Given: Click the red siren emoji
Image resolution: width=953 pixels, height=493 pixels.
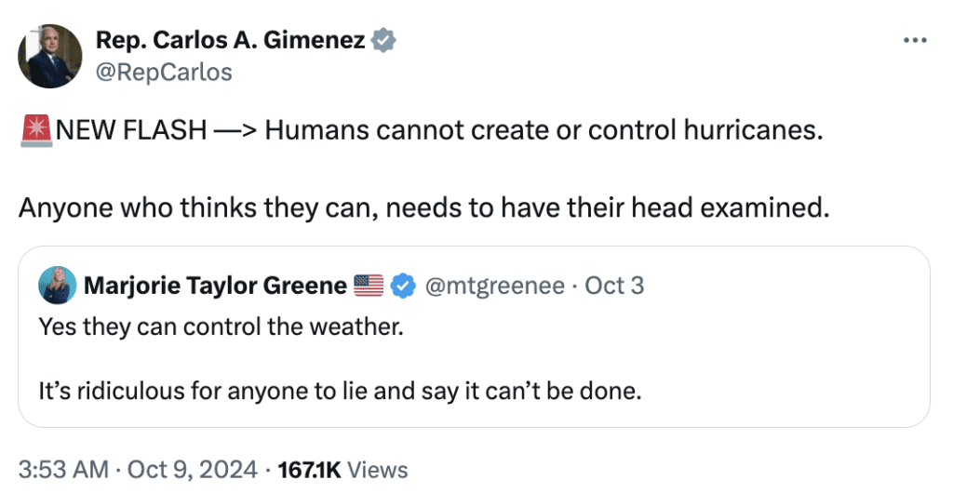Looking at the screenshot, I should (x=36, y=130).
